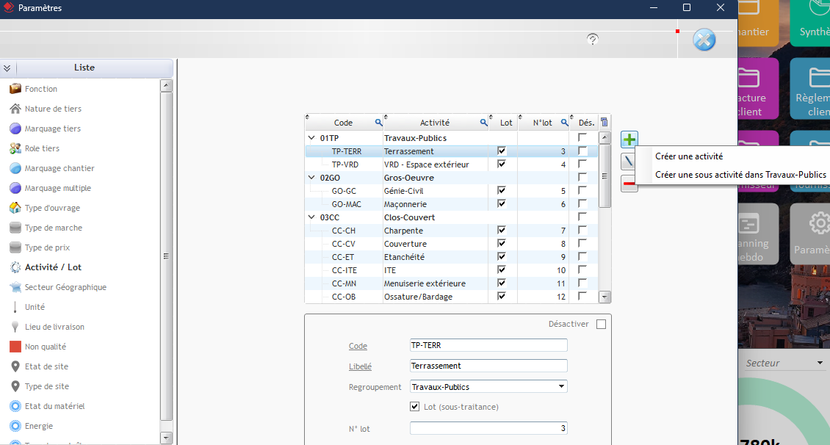Viewport: 830px width, 445px height.
Task: Choose Créer une activité menu entry
Action: coord(688,156)
